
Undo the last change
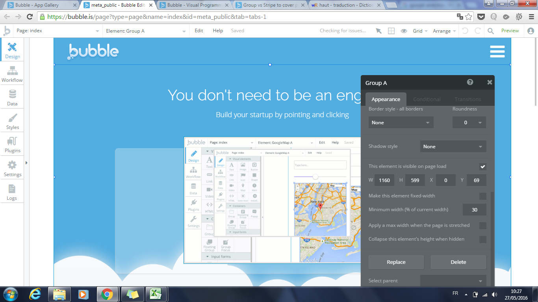(x=465, y=31)
